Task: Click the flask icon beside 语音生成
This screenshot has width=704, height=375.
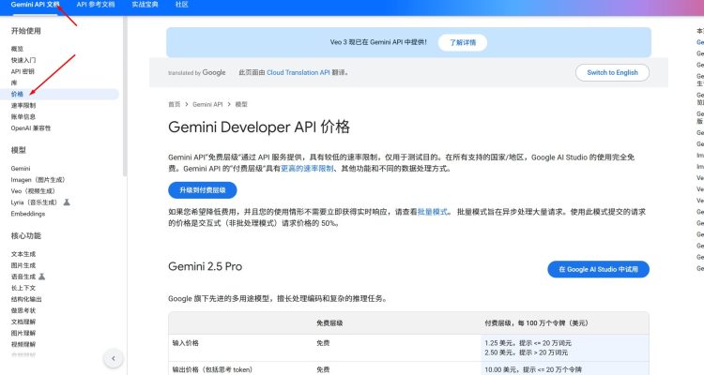Action: 41,277
